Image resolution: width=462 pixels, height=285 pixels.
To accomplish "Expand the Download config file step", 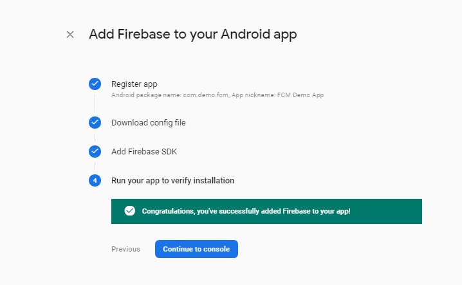I will 149,123.
